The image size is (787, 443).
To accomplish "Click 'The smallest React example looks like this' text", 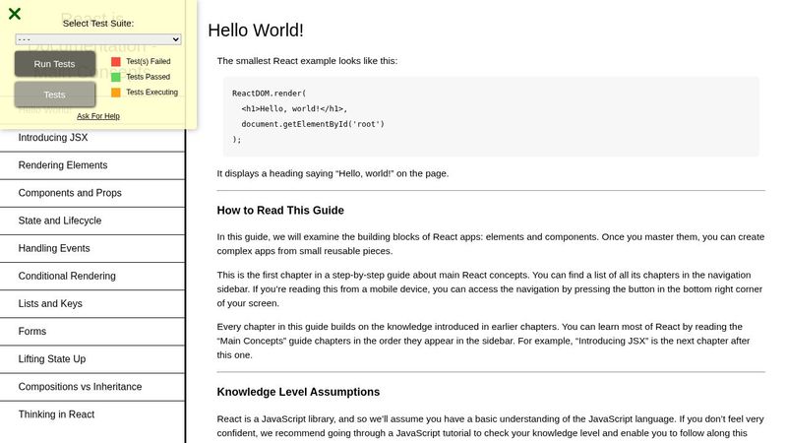I will coord(307,61).
